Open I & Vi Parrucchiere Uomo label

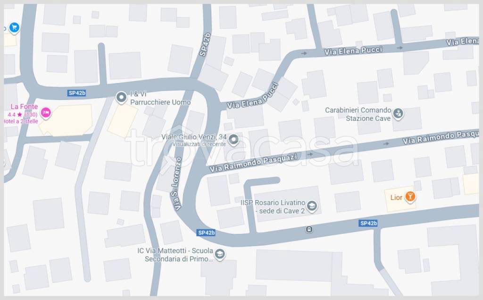160,98
